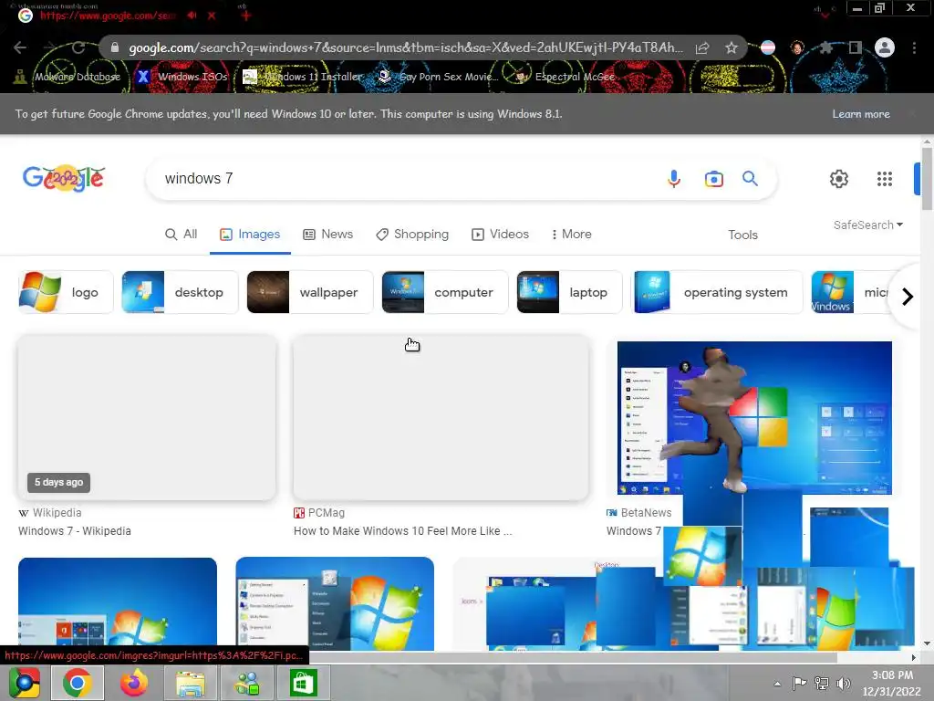Open network tray icon
934x701 pixels.
tap(822, 683)
